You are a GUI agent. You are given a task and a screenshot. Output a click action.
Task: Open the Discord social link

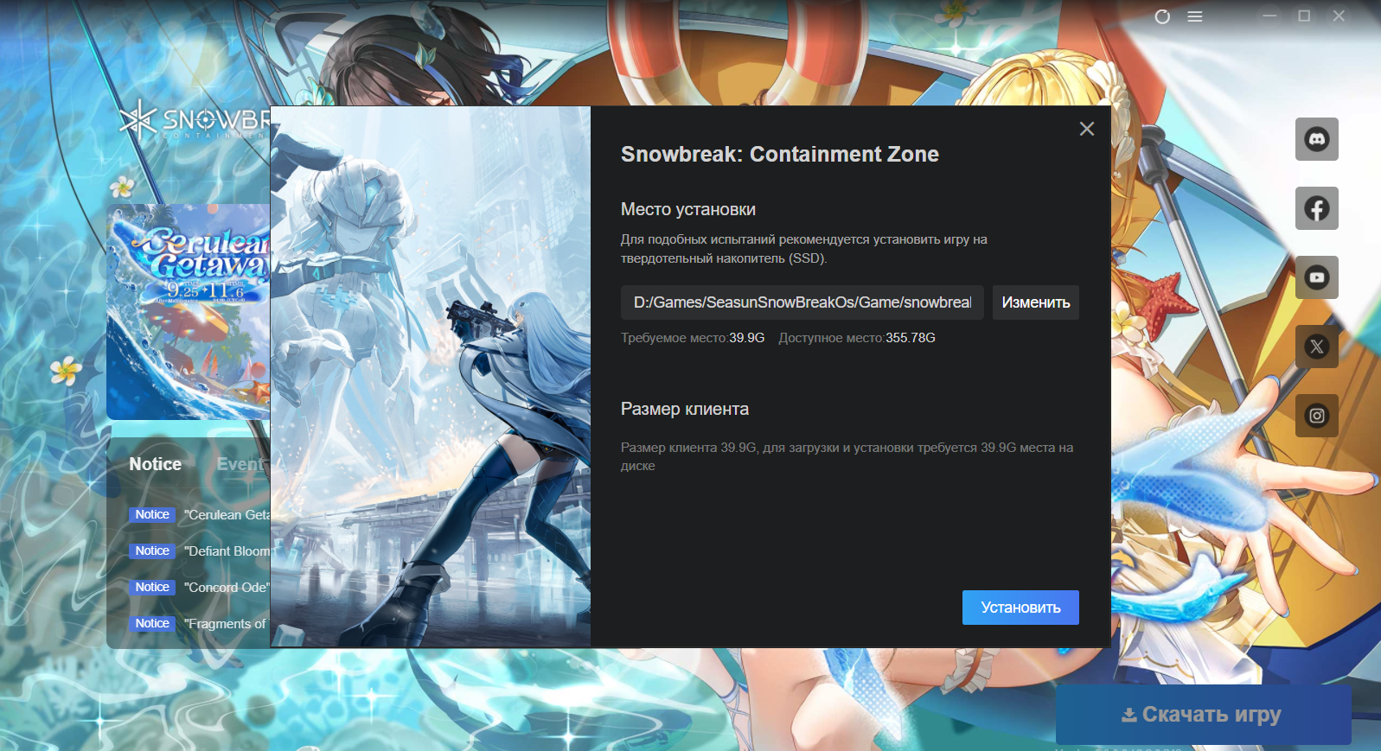[1316, 139]
